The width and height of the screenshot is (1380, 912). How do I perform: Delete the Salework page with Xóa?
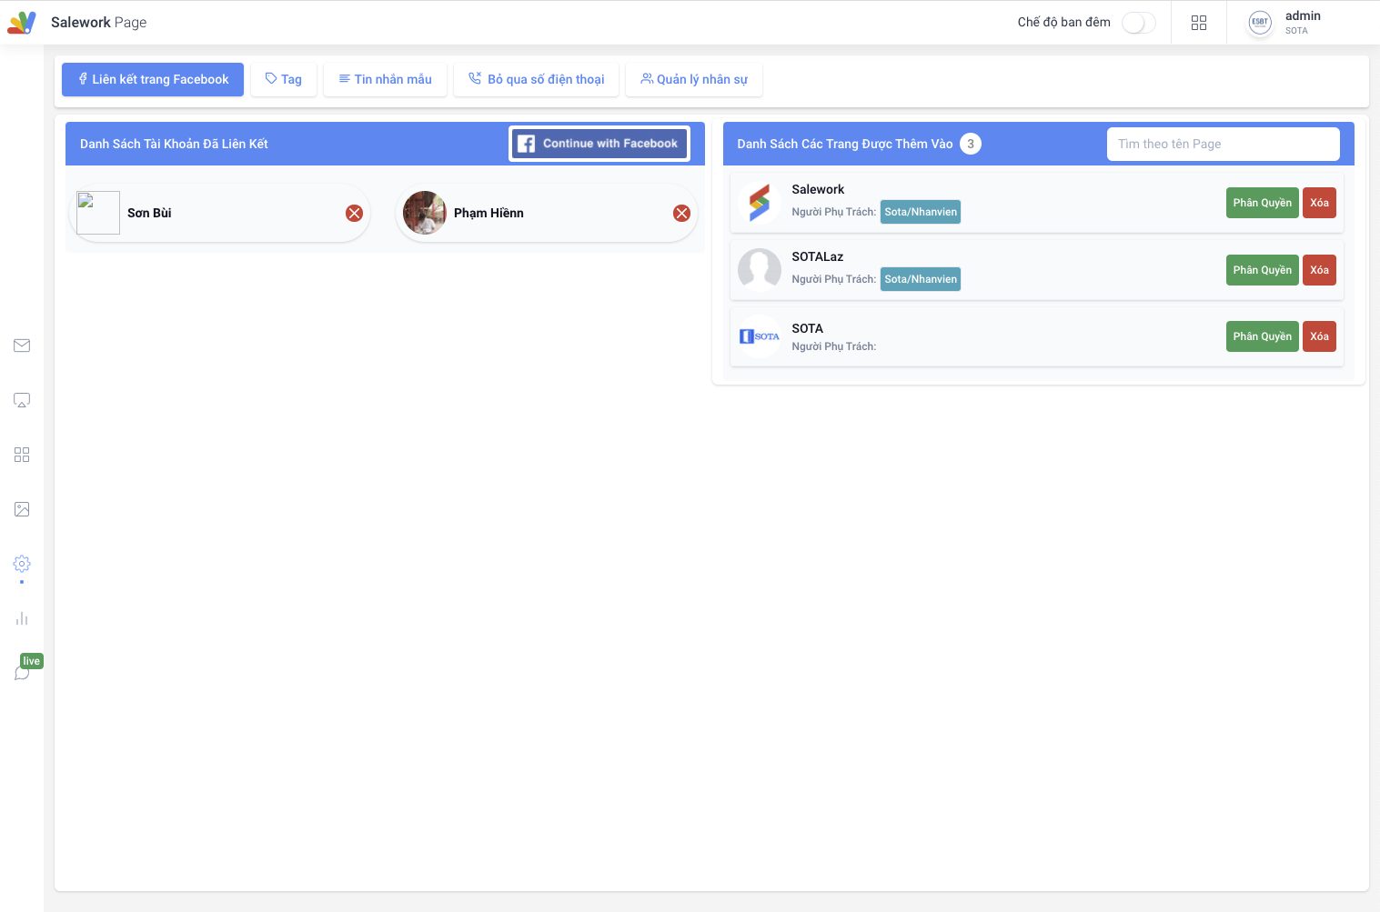pyautogui.click(x=1319, y=203)
